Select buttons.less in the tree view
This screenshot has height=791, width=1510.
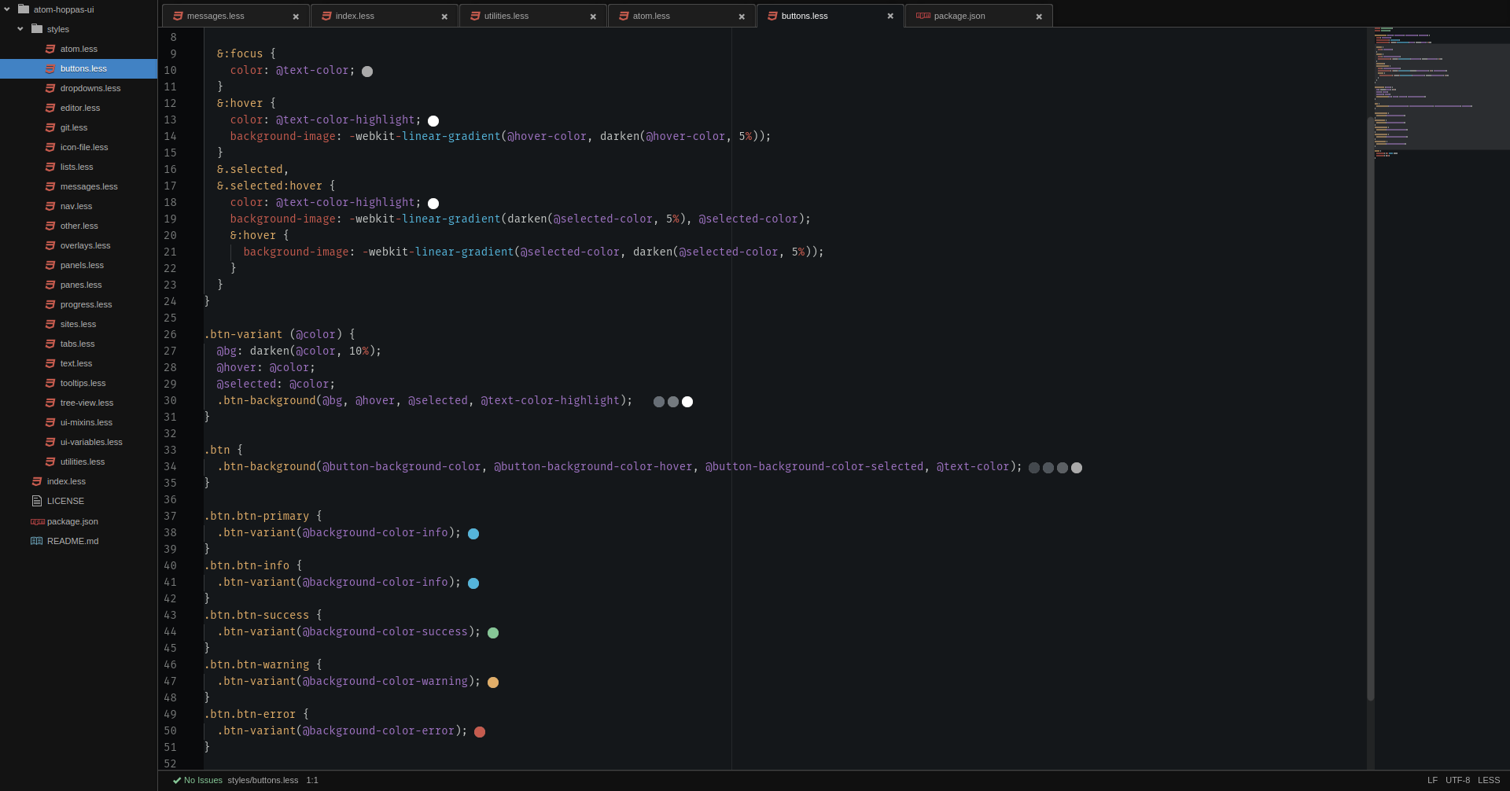click(x=79, y=68)
